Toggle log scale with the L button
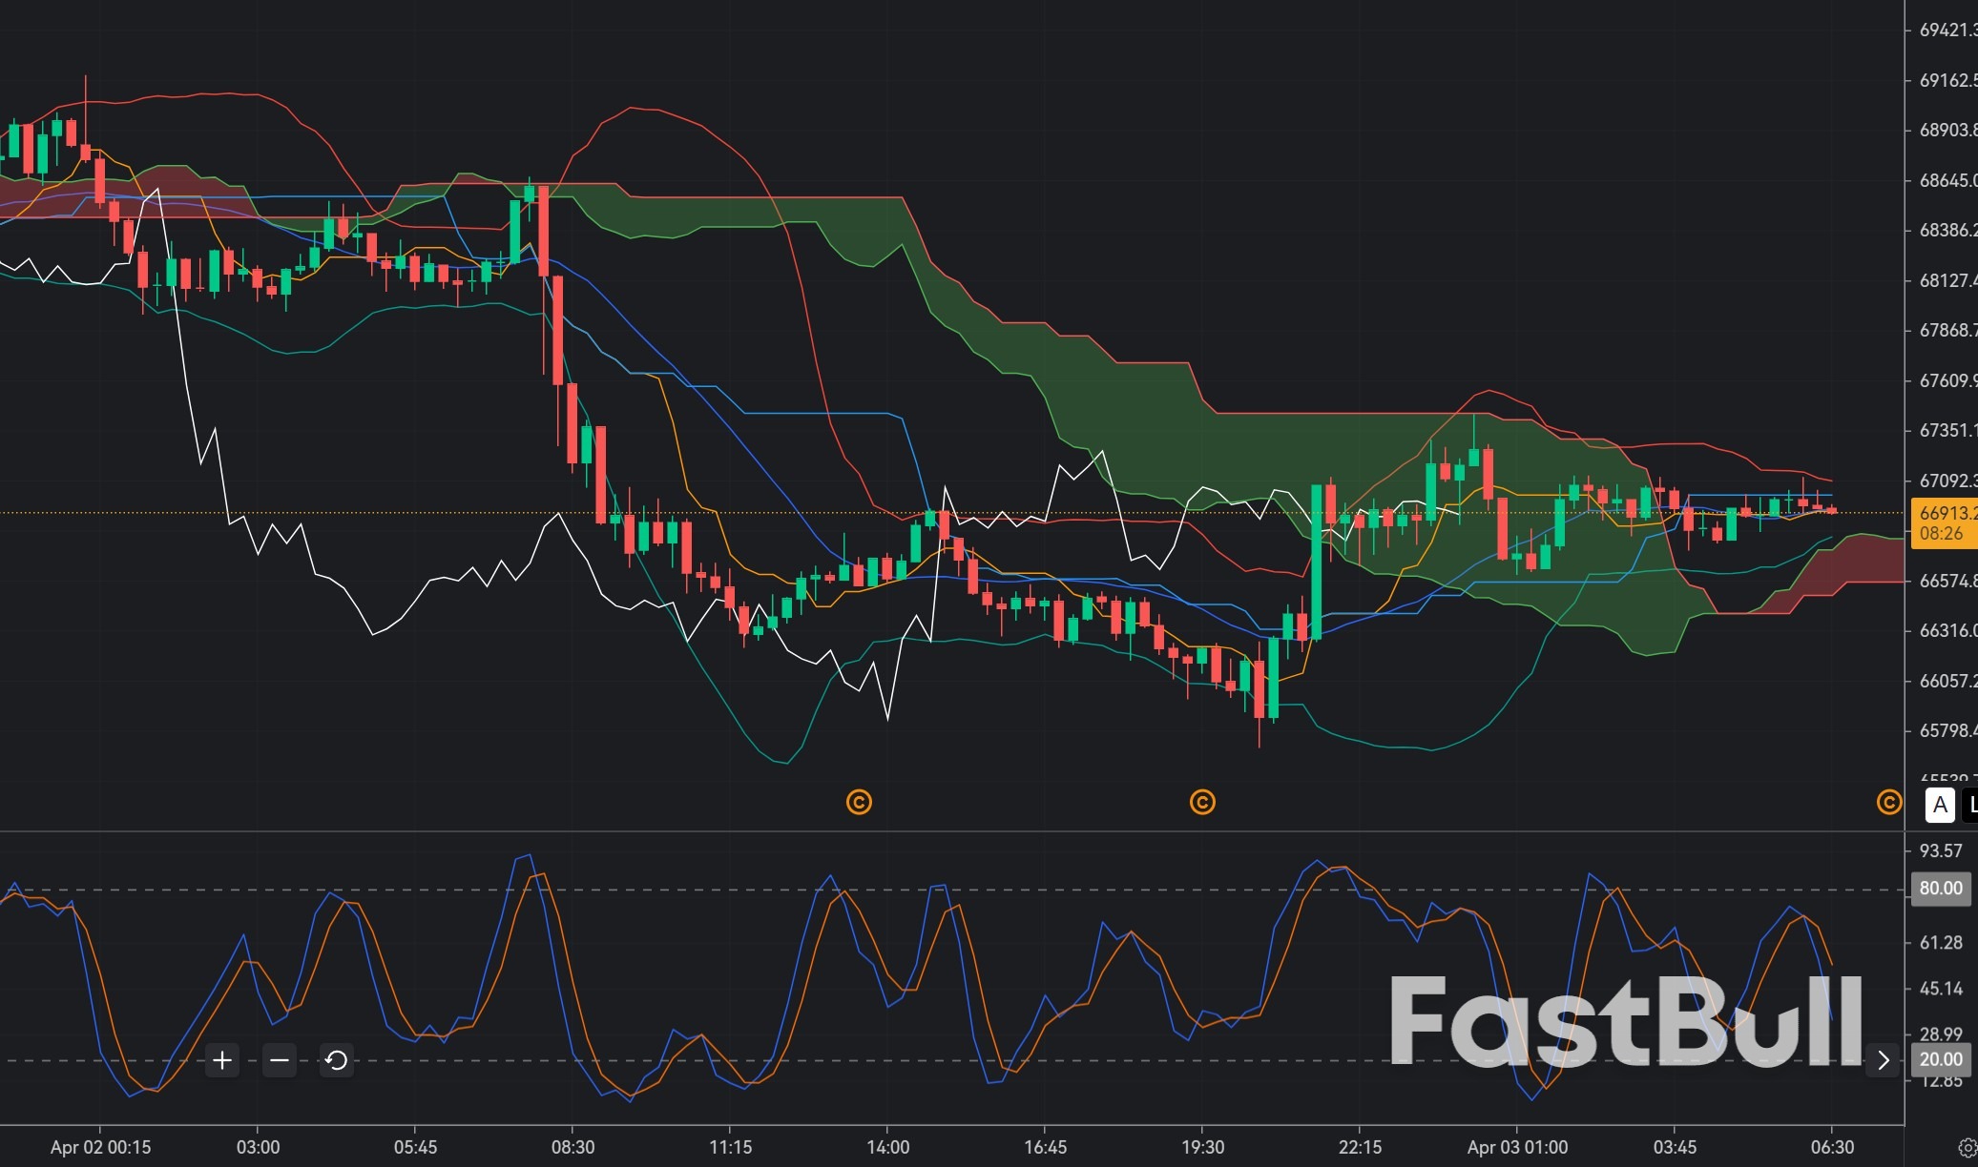 (x=1972, y=806)
